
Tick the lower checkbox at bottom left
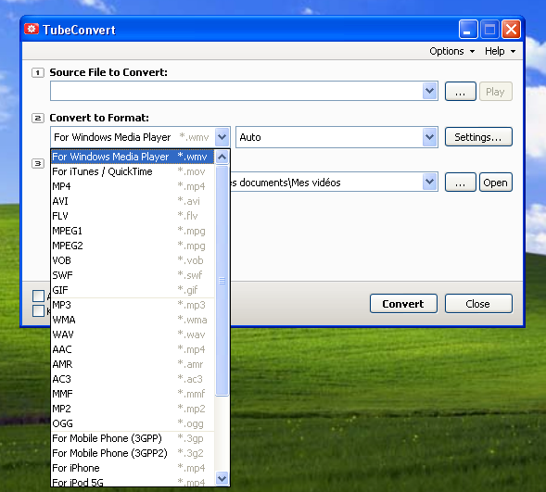point(38,310)
